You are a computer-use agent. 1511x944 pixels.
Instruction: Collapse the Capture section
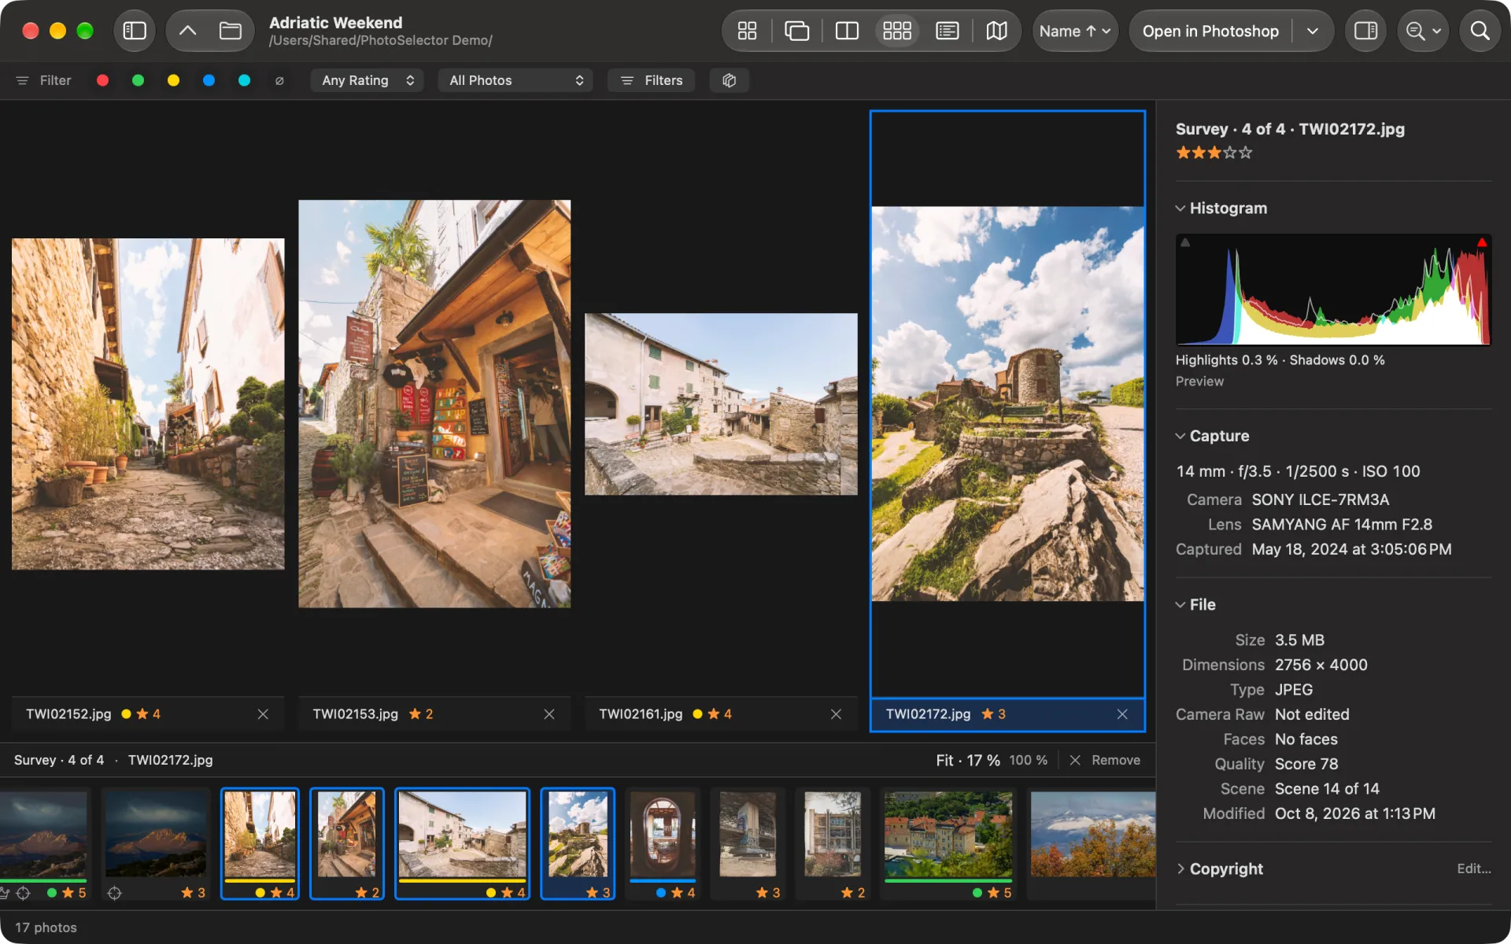coord(1180,436)
